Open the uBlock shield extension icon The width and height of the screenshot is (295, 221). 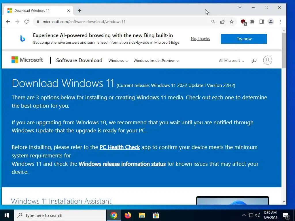pos(244,22)
